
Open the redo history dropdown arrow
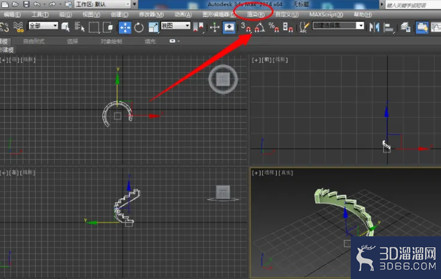click(x=60, y=4)
